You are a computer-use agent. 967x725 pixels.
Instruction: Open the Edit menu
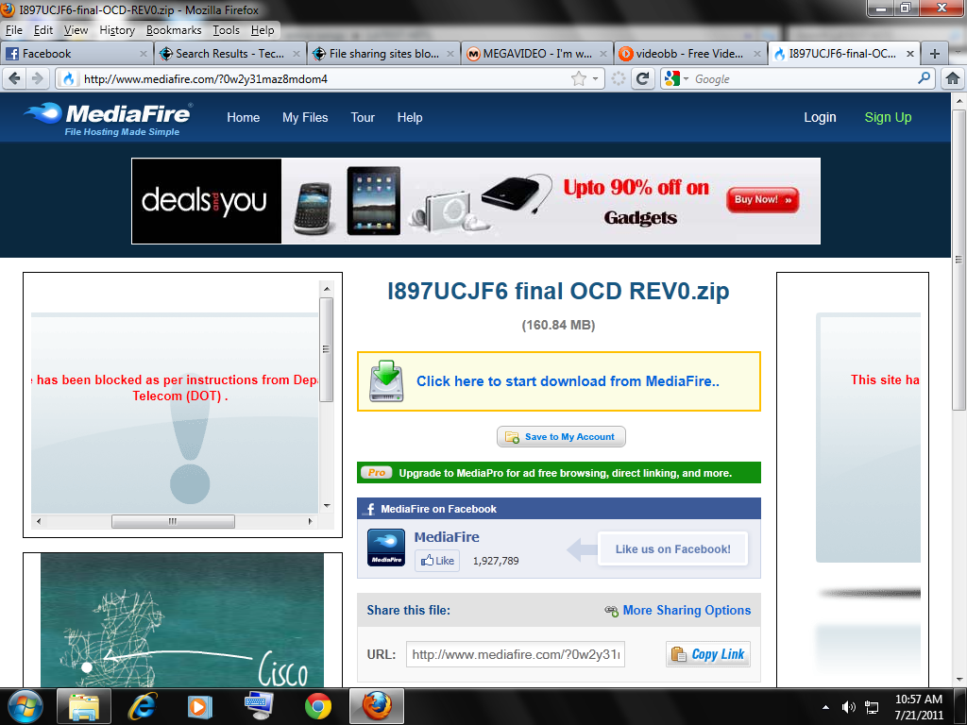[x=42, y=30]
